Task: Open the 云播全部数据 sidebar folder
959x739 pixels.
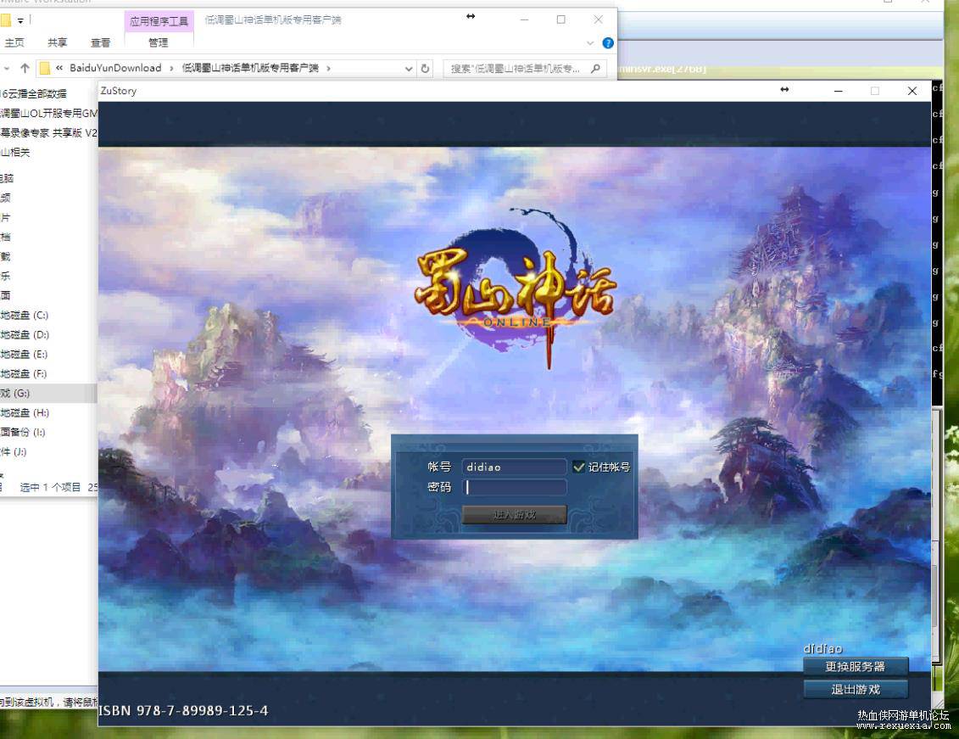Action: (x=34, y=93)
